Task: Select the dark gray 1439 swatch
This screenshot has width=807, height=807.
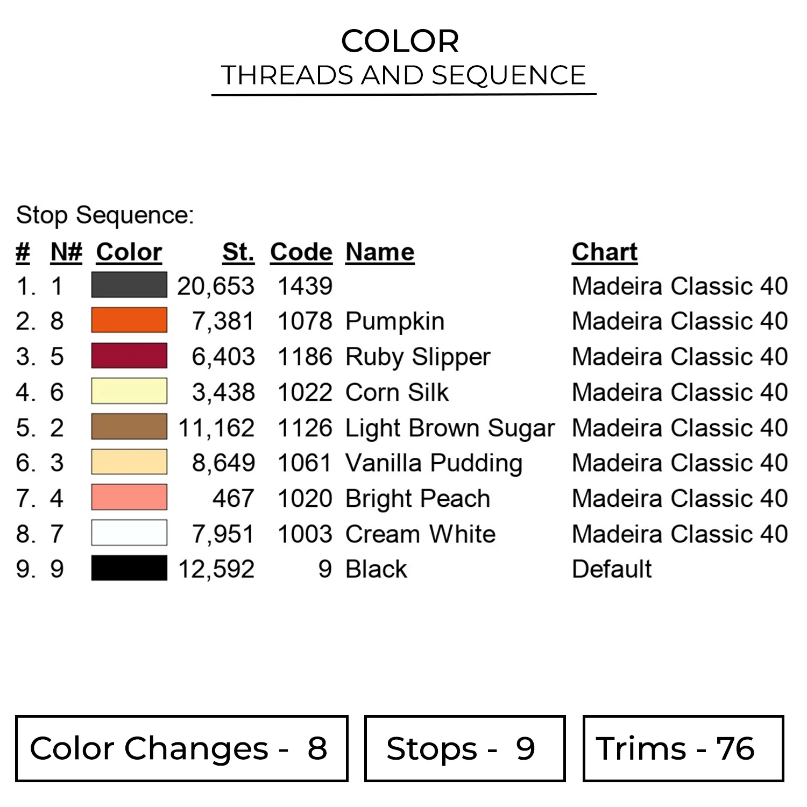Action: pyautogui.click(x=129, y=285)
